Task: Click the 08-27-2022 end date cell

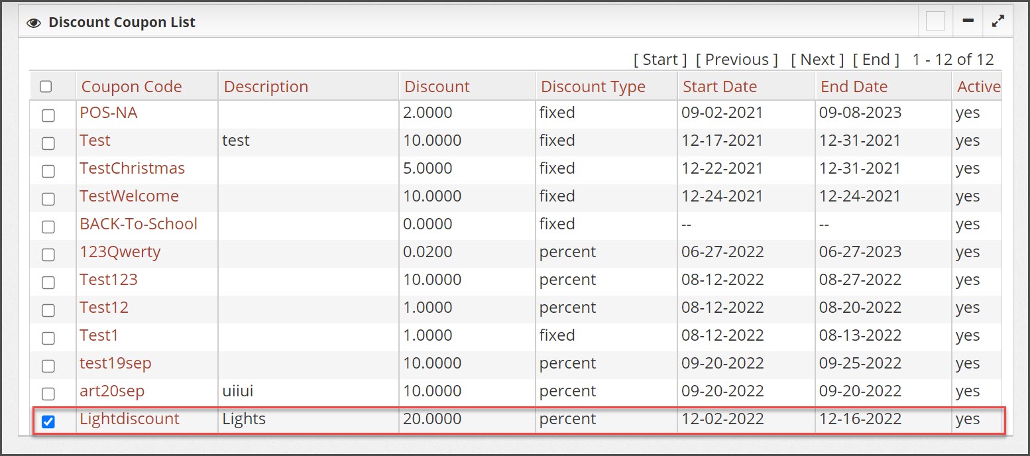Action: [860, 280]
